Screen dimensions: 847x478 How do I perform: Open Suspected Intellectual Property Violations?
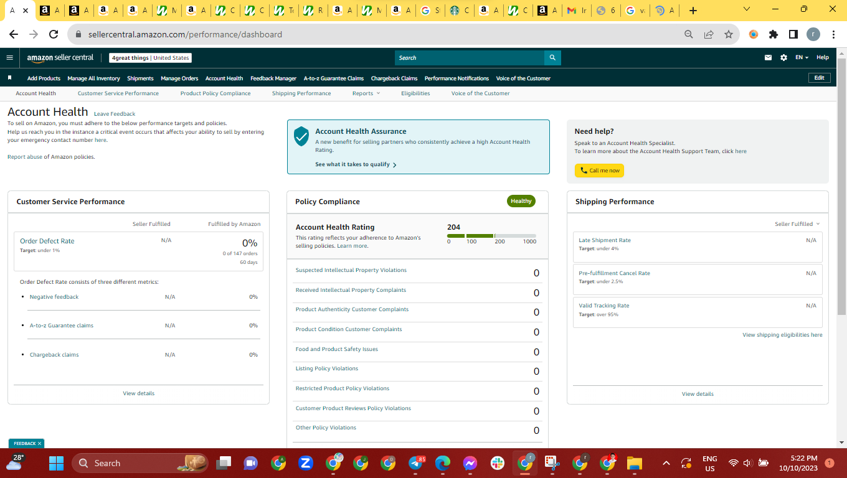351,270
